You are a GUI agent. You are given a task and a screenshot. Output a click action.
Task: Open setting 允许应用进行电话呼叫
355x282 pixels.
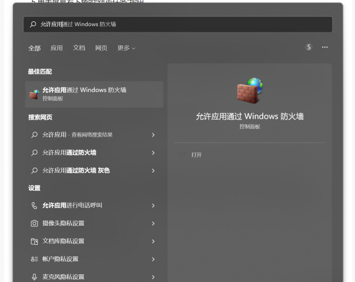pyautogui.click(x=94, y=205)
